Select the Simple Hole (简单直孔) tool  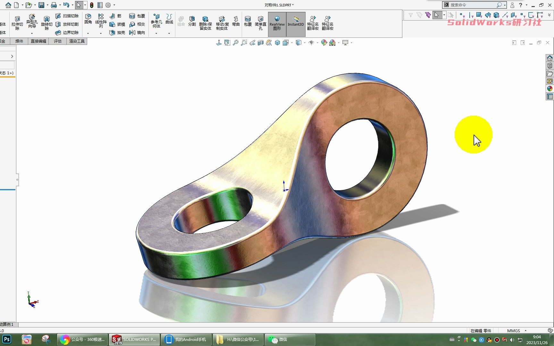click(x=261, y=23)
